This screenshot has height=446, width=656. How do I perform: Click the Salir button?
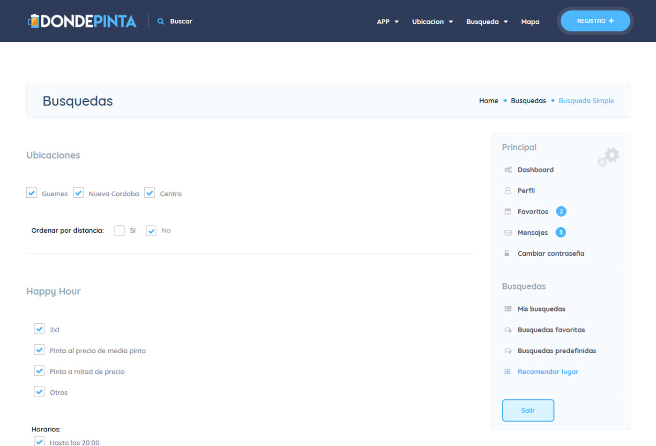click(528, 410)
